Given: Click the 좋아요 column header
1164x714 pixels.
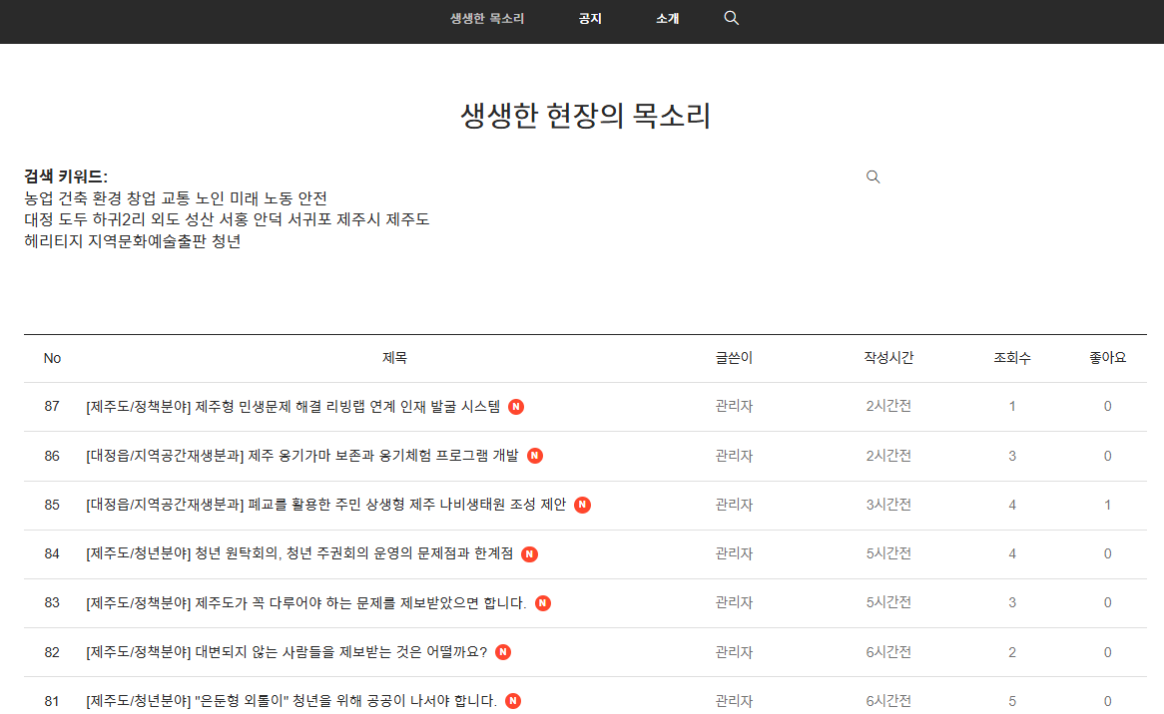Looking at the screenshot, I should tap(1107, 358).
